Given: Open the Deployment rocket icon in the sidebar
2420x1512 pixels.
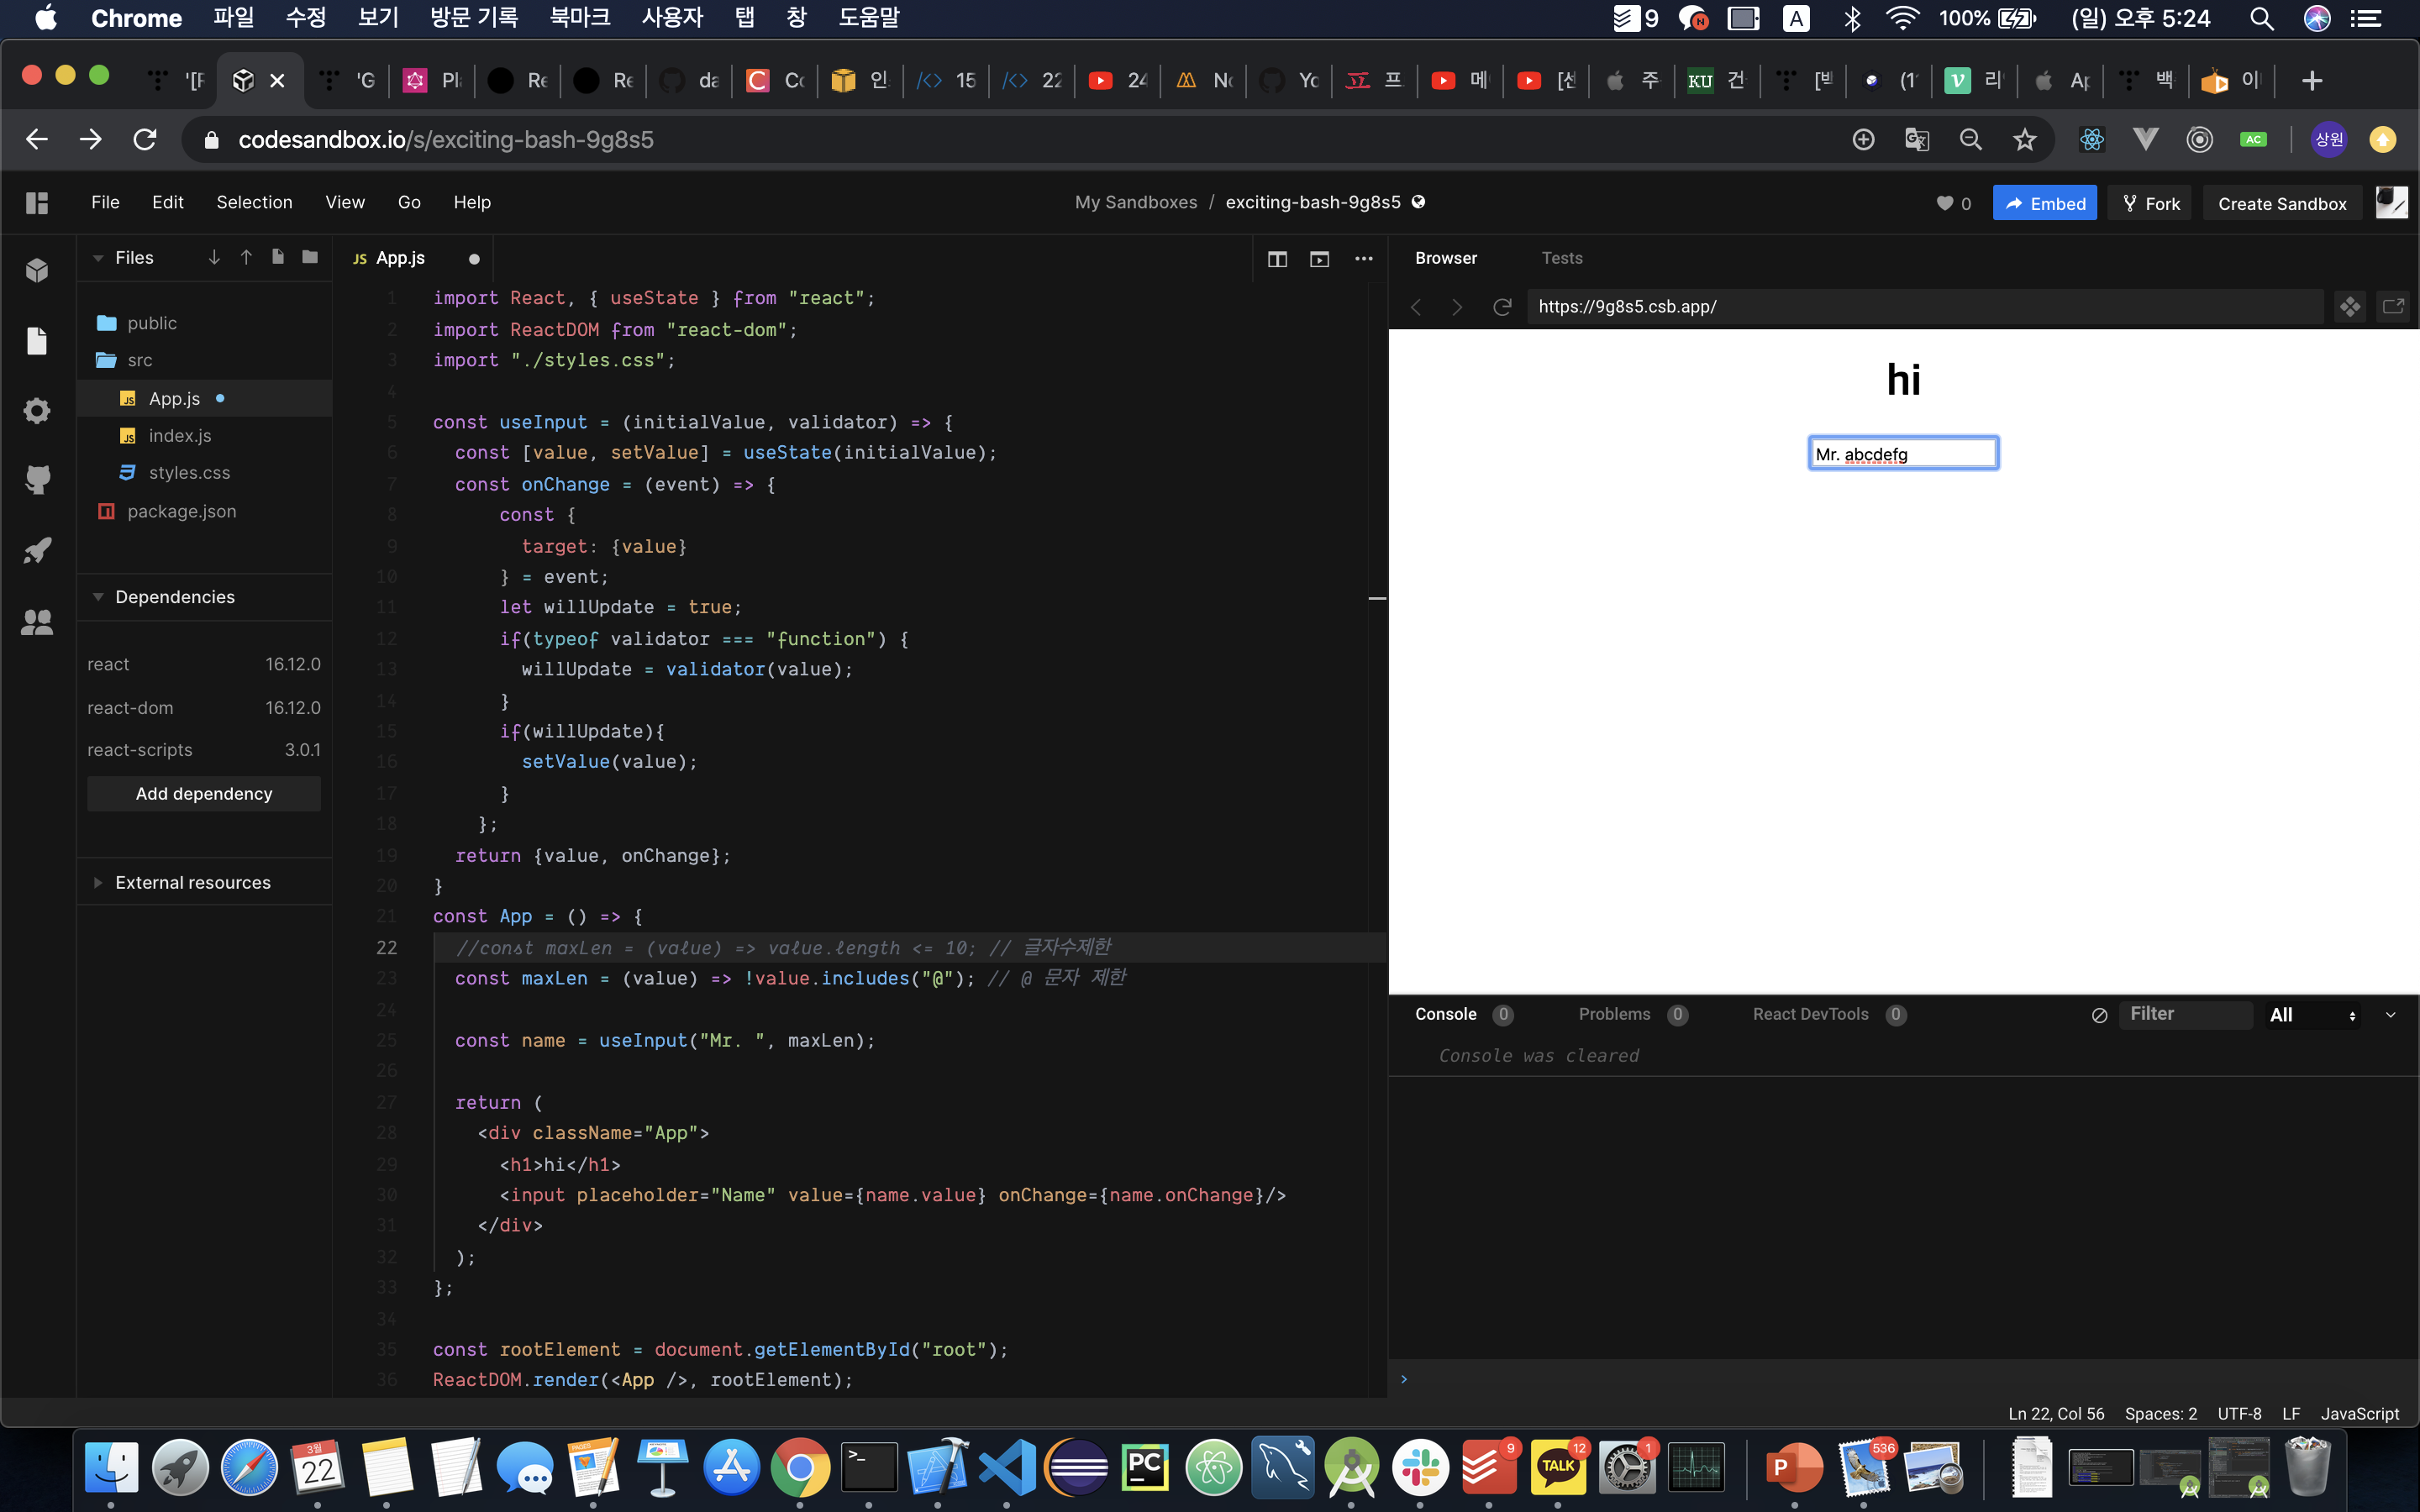Looking at the screenshot, I should pos(37,551).
